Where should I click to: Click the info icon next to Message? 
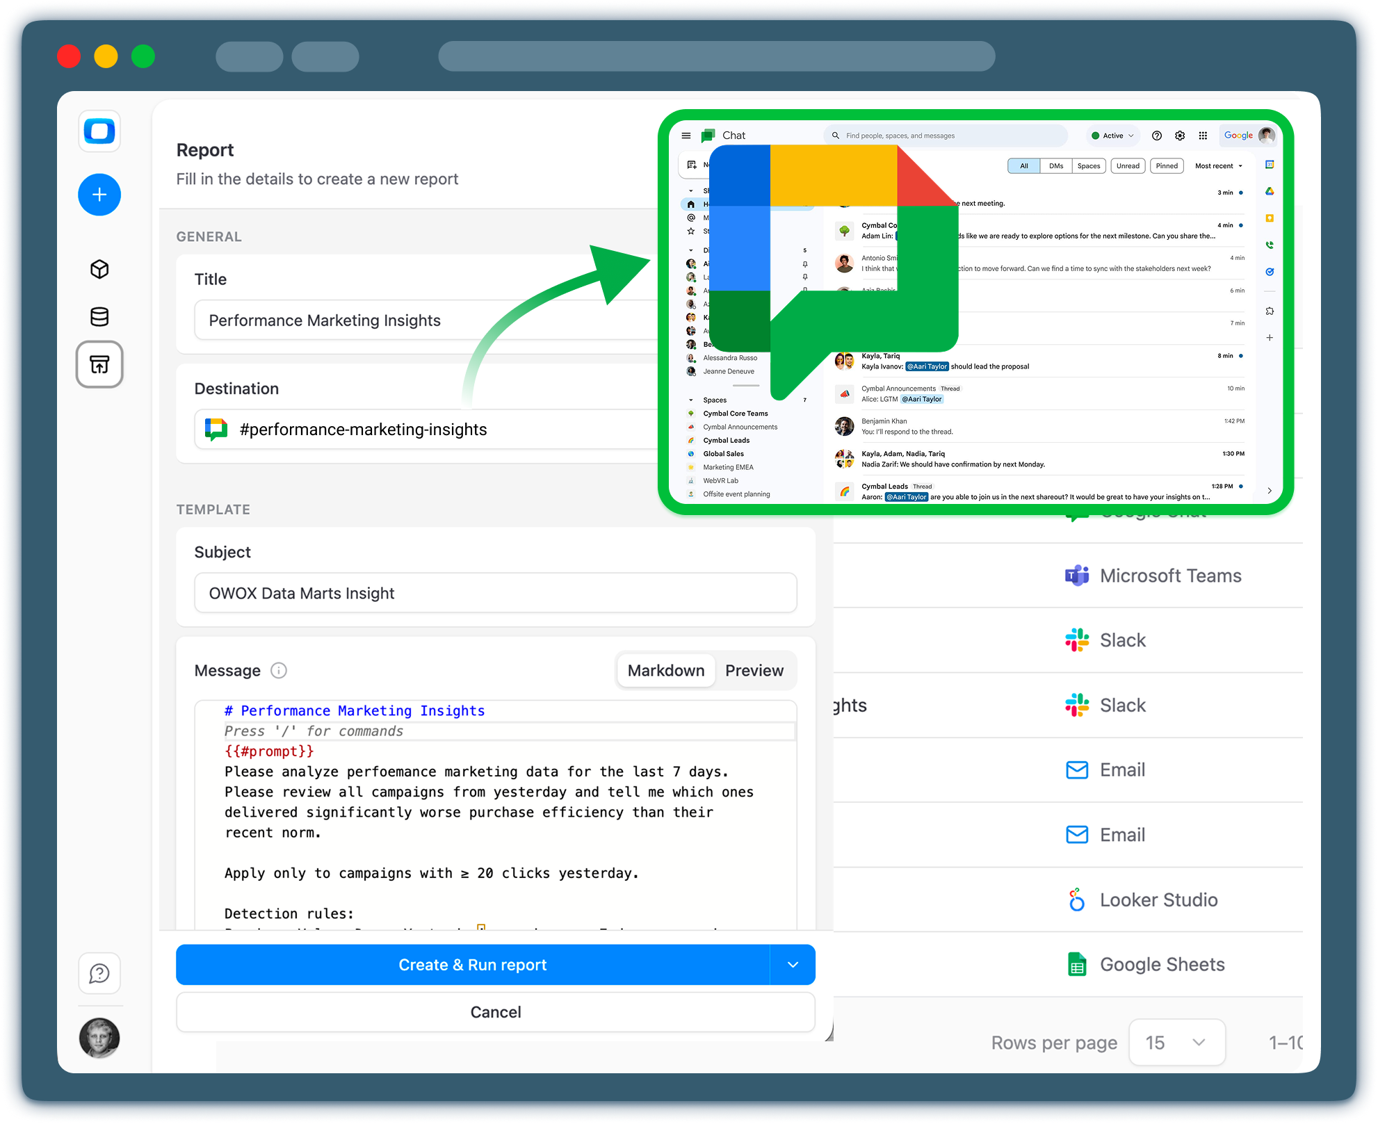279,671
